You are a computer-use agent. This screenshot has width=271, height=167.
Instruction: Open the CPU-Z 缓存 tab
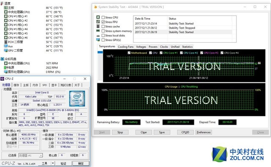[x=17, y=85]
